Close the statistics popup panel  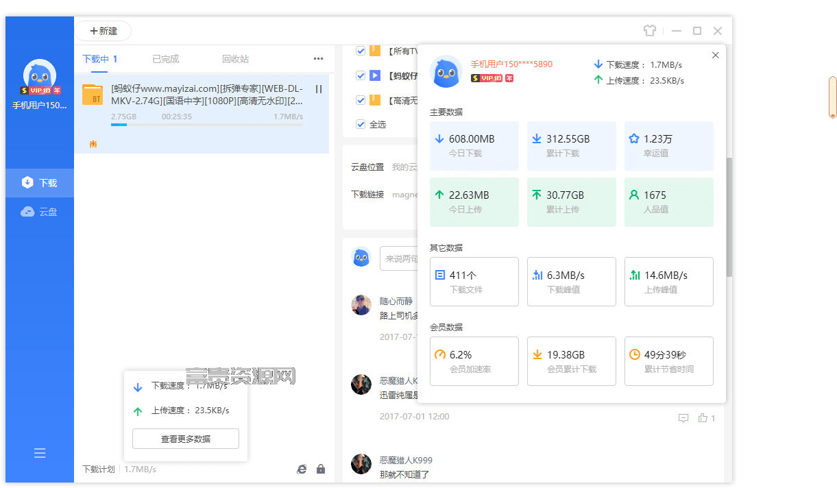point(716,56)
